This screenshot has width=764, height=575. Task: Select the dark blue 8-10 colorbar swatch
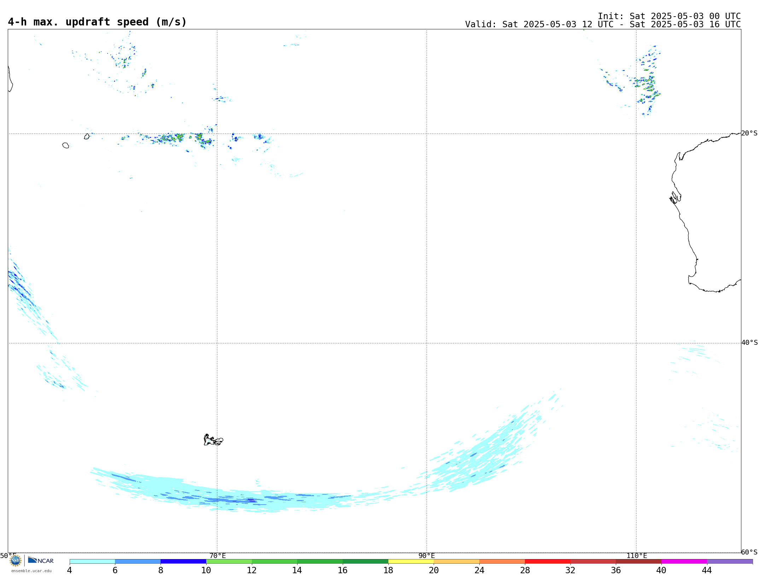pos(183,562)
